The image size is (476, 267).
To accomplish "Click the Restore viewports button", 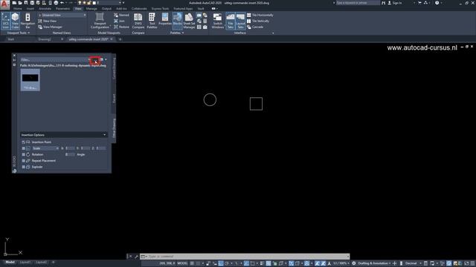I will [x=121, y=27].
